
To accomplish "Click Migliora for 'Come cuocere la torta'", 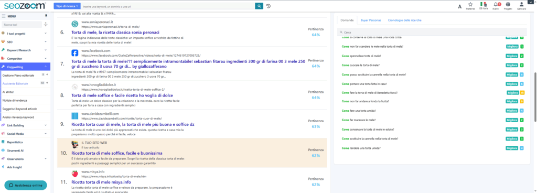I will pyautogui.click(x=512, y=65).
